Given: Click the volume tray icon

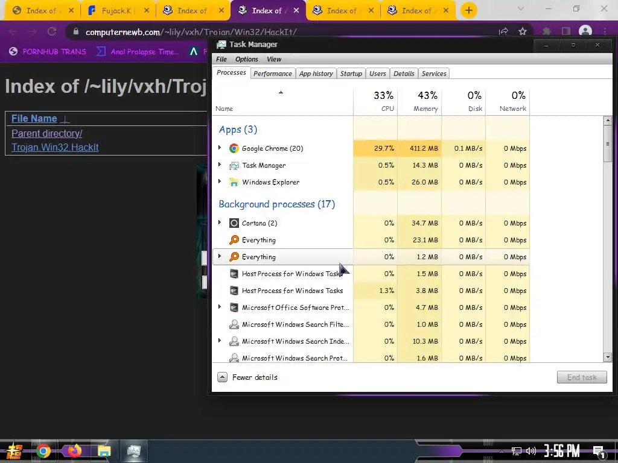Looking at the screenshot, I should 531,451.
